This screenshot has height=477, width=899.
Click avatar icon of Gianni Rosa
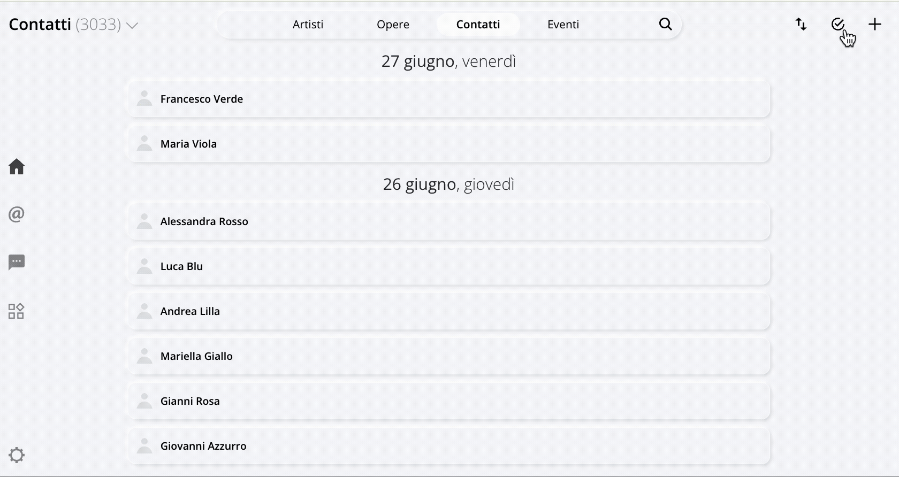[x=144, y=401]
